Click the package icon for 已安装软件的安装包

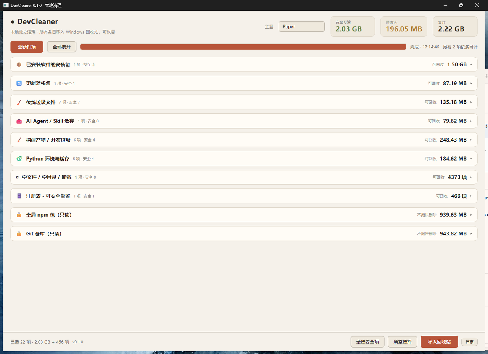point(19,64)
